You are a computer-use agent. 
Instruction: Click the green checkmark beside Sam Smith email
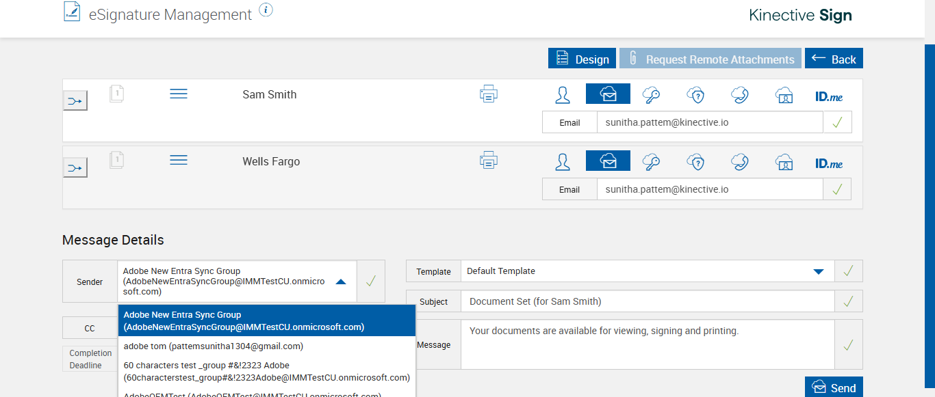(837, 122)
